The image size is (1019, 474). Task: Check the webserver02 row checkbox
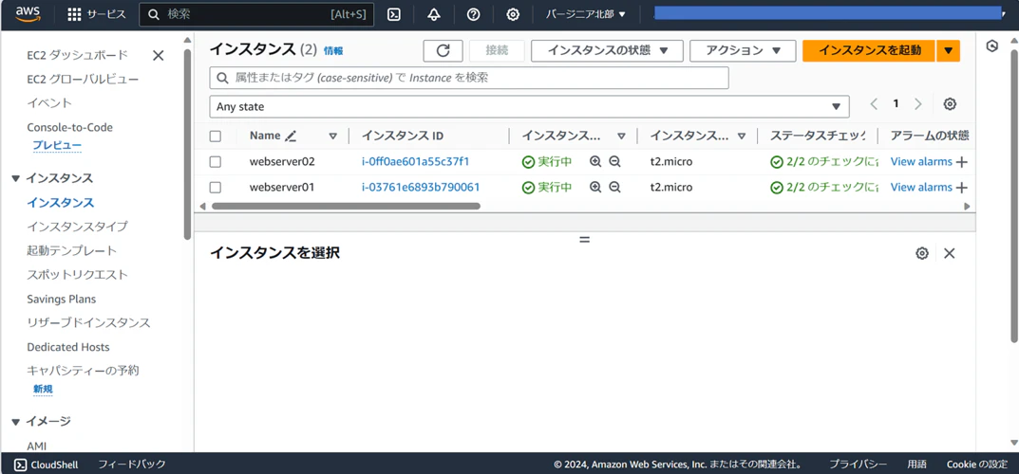[216, 161]
